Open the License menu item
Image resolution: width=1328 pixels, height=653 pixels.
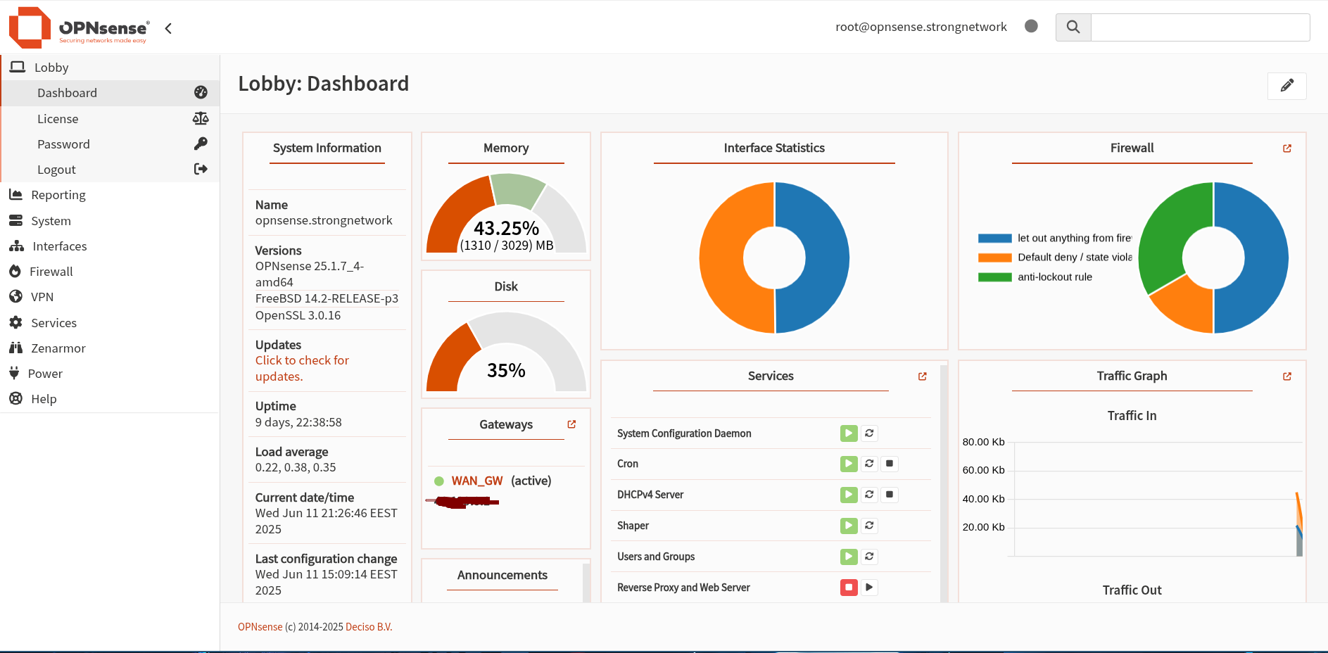click(x=58, y=119)
